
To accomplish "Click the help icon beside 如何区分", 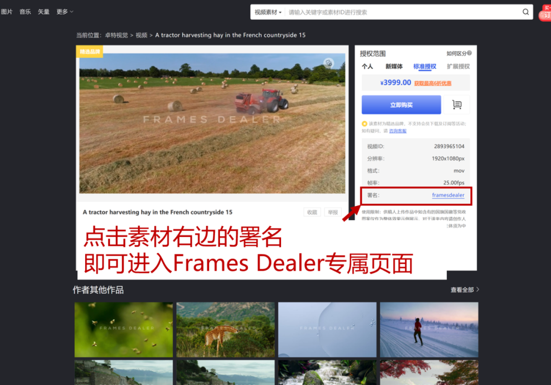I will click(x=469, y=53).
